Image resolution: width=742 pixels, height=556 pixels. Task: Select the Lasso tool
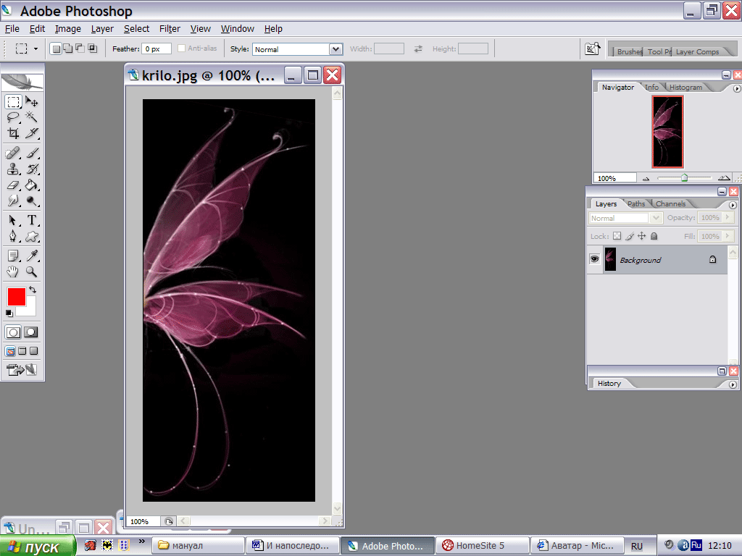pos(13,117)
